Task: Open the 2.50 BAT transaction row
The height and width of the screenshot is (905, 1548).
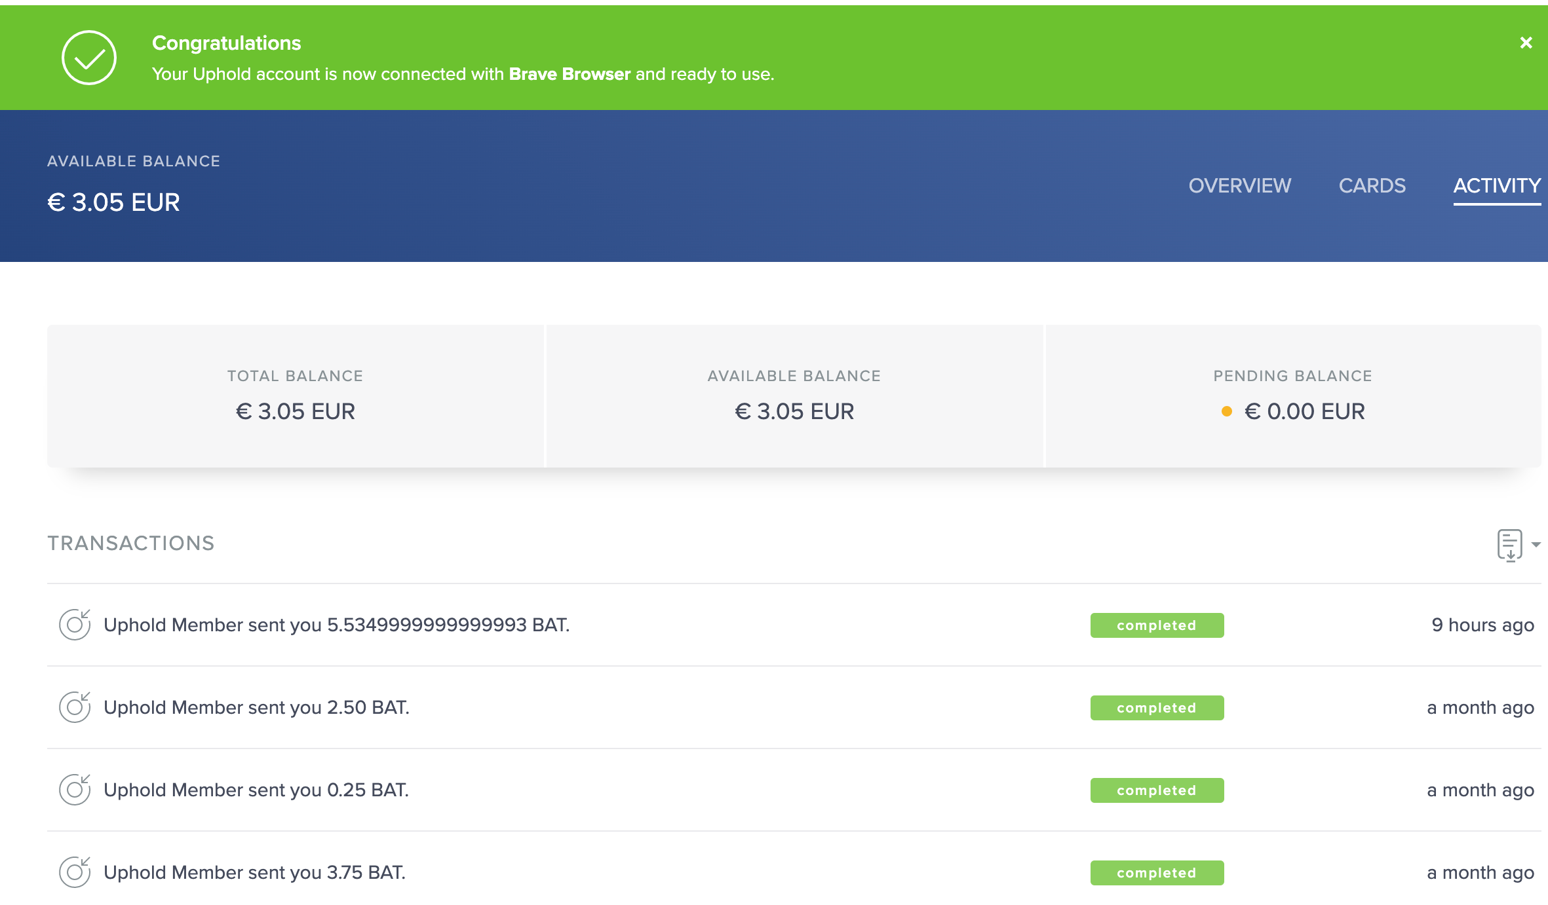Action: click(x=256, y=707)
